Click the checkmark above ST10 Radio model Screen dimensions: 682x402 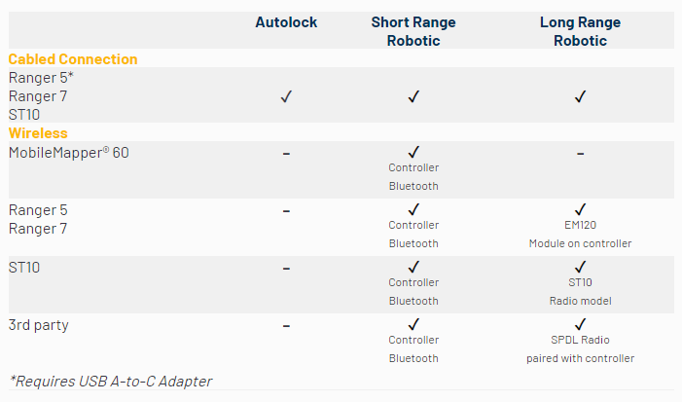[580, 267]
